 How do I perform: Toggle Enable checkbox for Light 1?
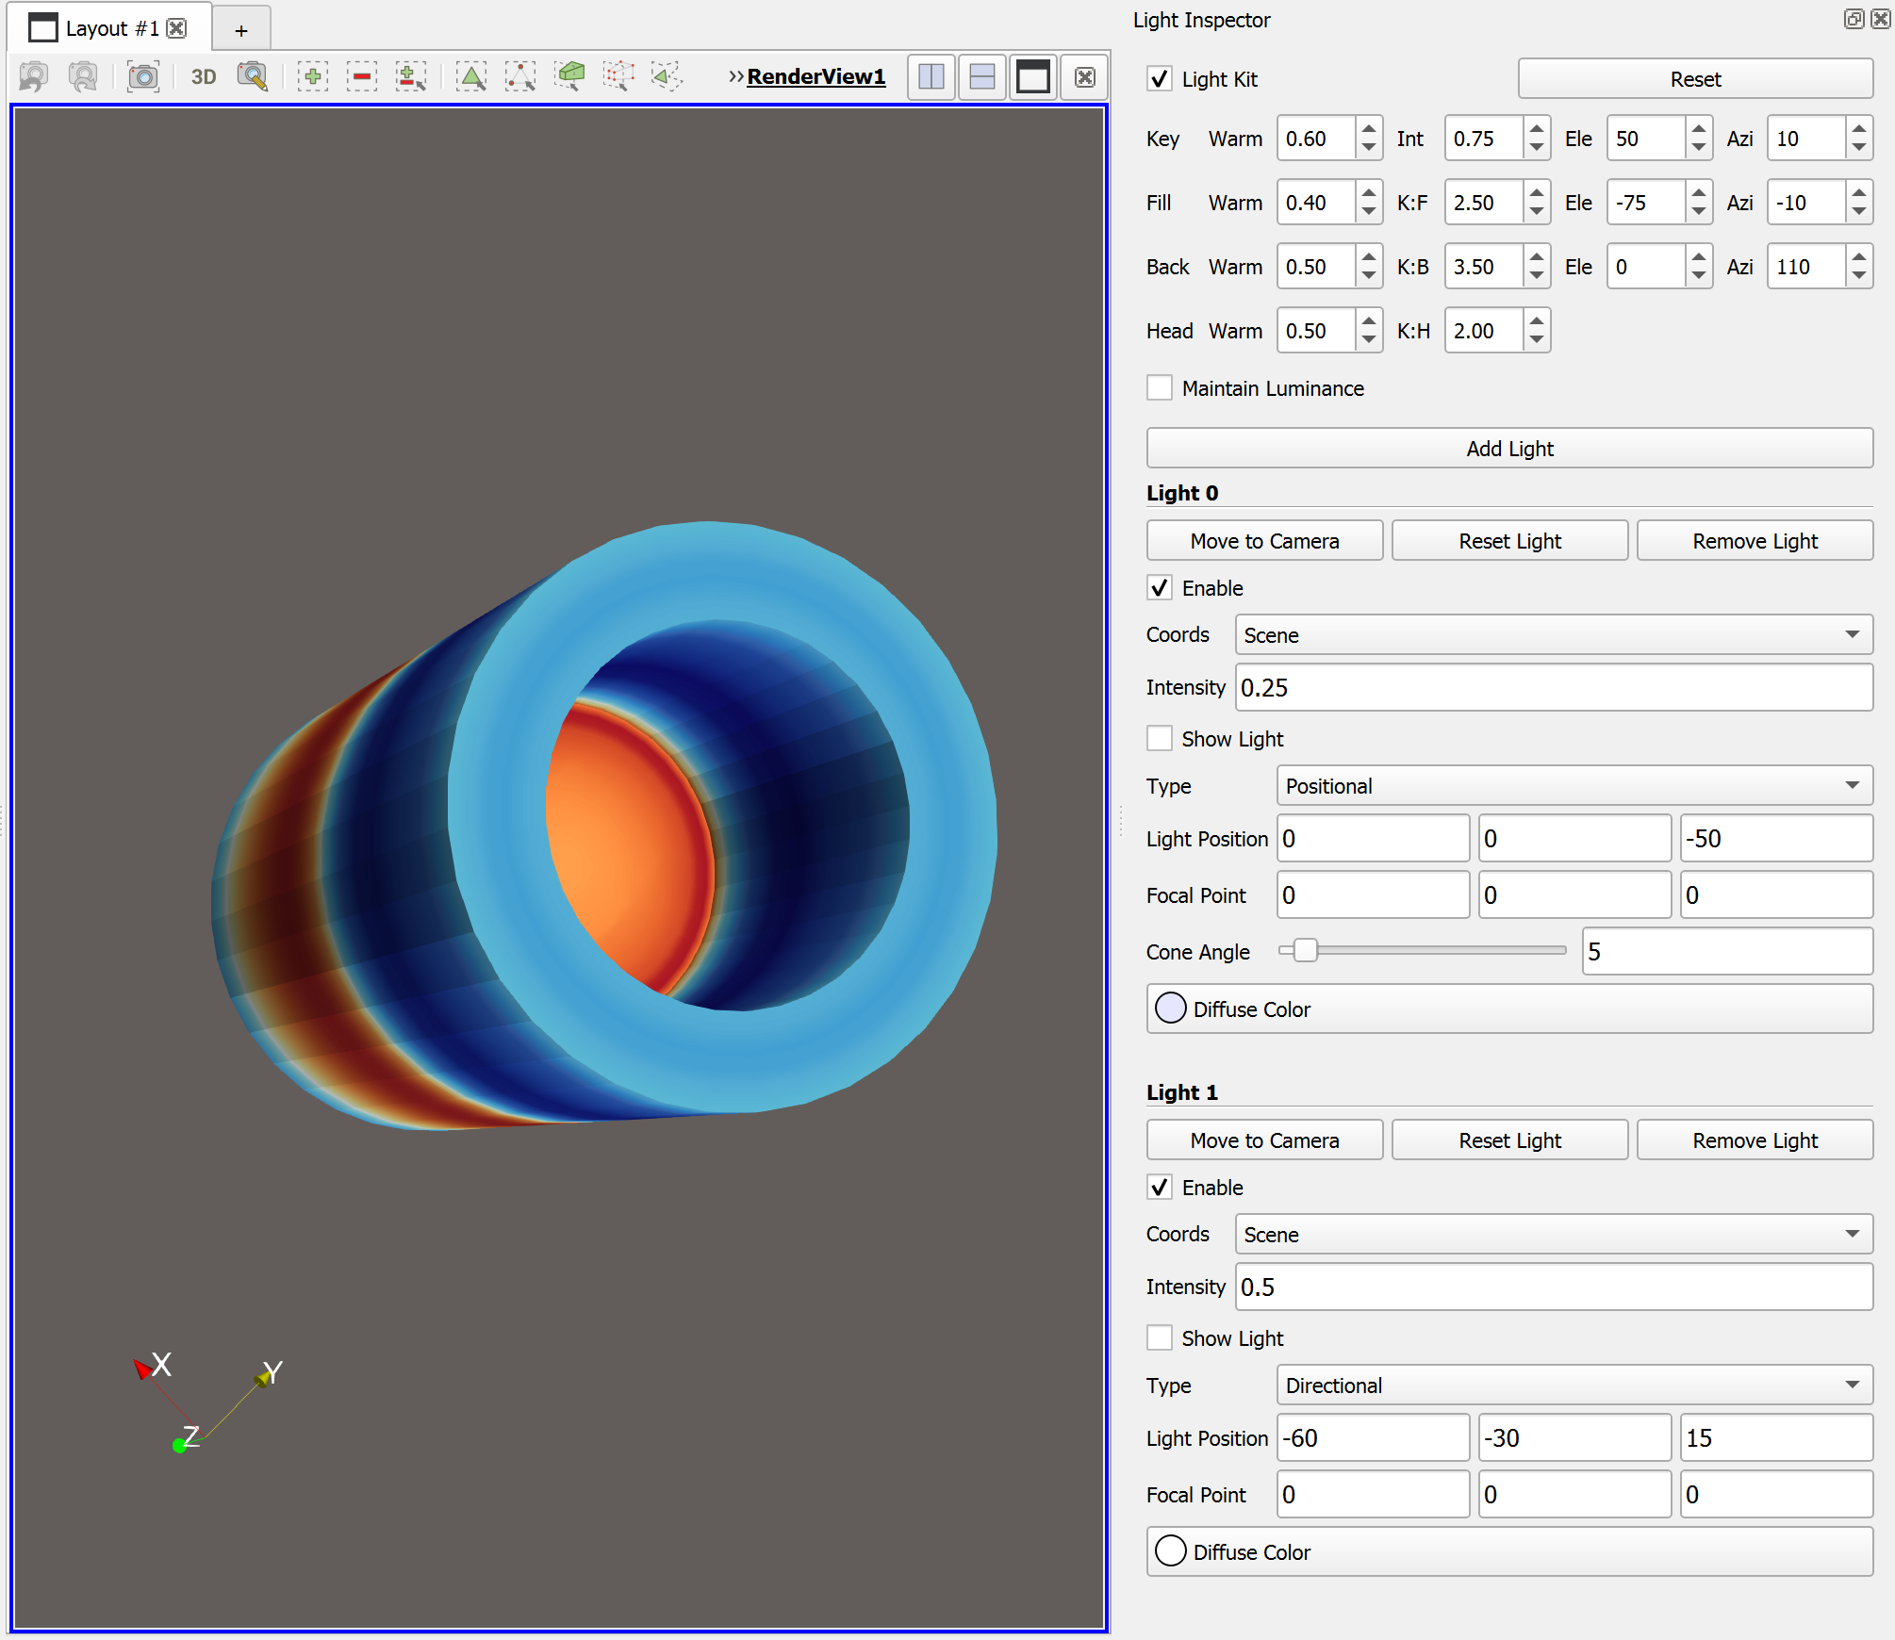coord(1160,1187)
